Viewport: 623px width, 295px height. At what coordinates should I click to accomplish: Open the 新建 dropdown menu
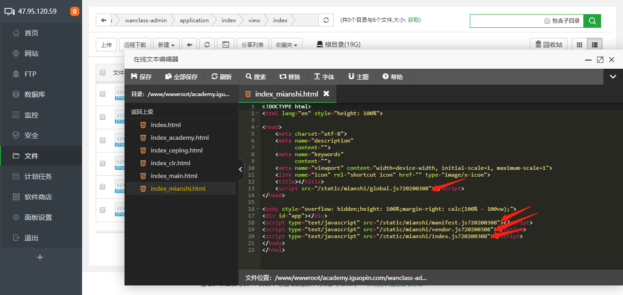coord(166,44)
